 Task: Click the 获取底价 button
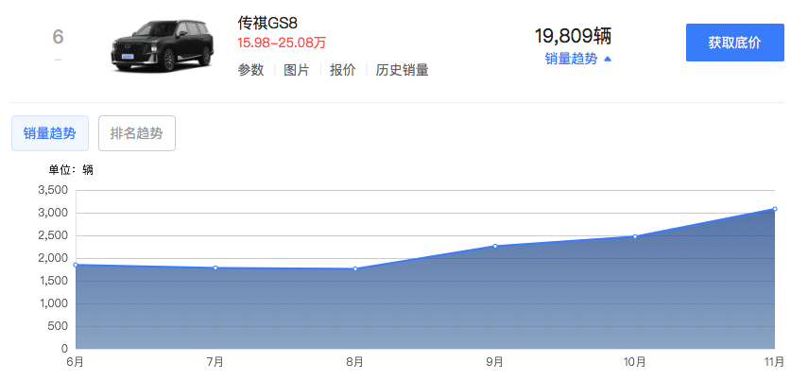coord(734,43)
